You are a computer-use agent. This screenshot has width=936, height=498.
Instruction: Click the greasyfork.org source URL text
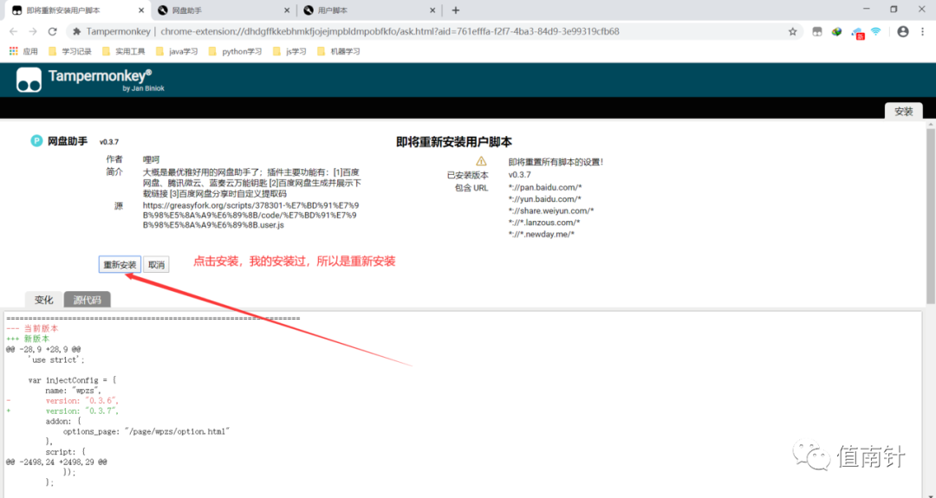pyautogui.click(x=250, y=216)
